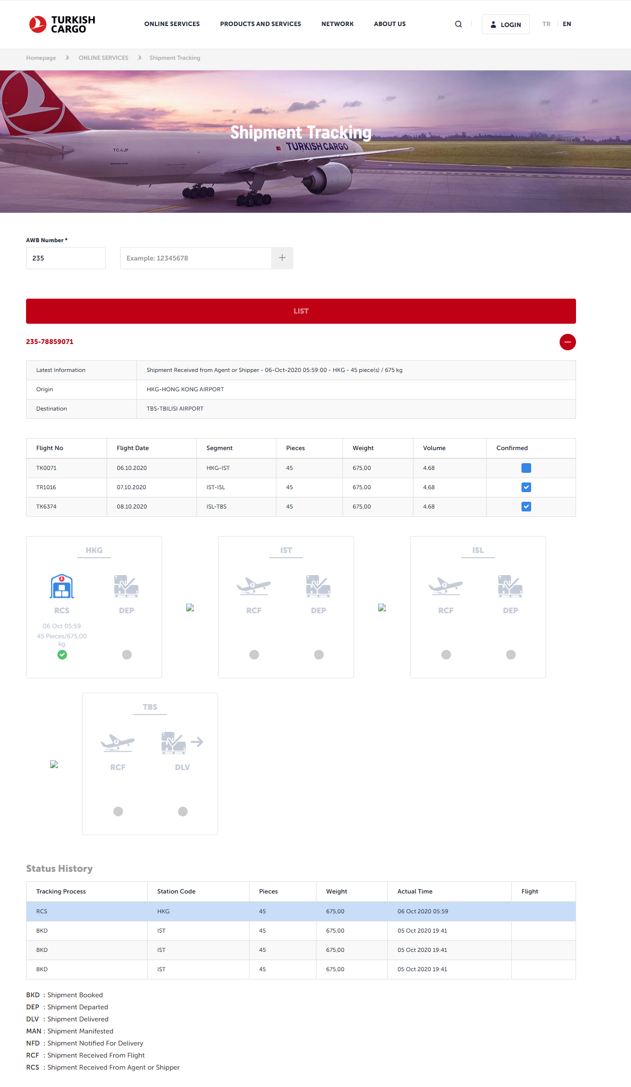Viewport: 631px width, 1087px height.
Task: Toggle Confirmed checkbox for flight TR1016
Action: pyautogui.click(x=526, y=487)
